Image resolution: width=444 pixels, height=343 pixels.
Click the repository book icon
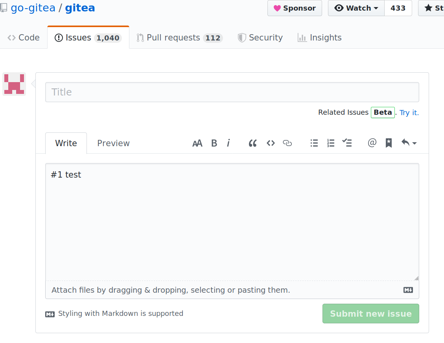(4, 7)
